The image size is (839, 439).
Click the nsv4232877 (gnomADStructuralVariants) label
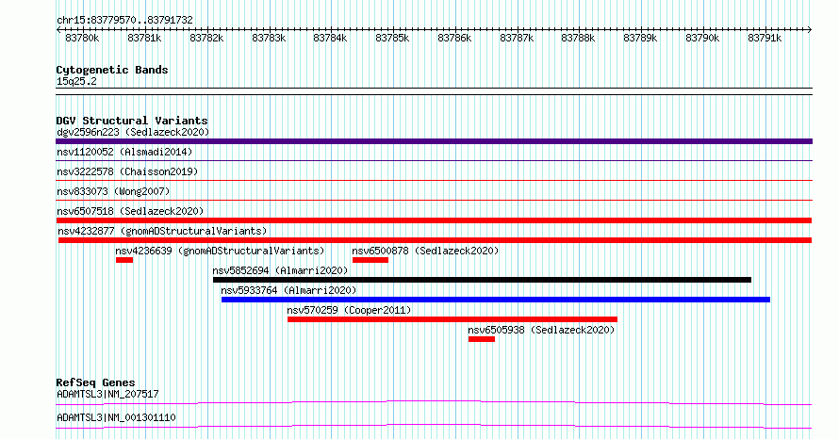[162, 231]
